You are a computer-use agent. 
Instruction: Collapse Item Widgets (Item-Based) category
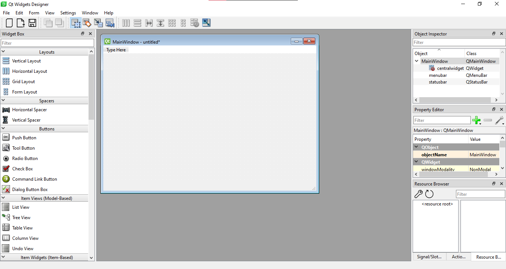[3, 257]
